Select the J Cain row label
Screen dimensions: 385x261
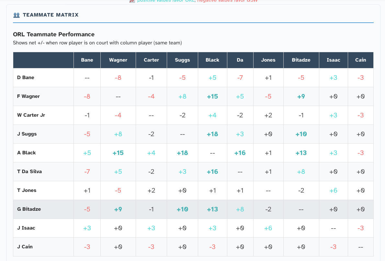point(25,247)
